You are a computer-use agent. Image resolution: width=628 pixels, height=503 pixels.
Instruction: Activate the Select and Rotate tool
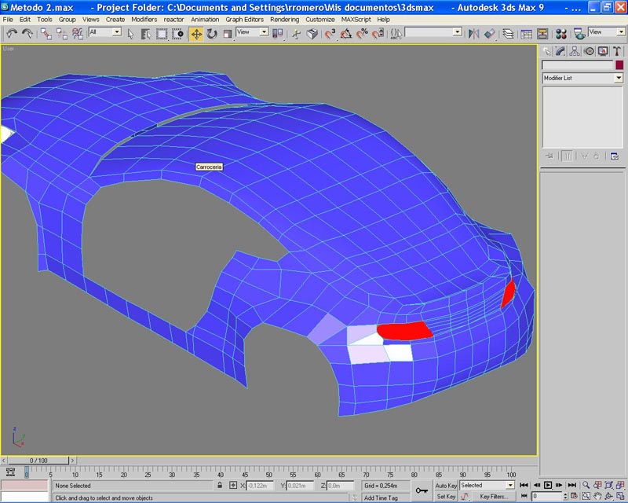212,34
